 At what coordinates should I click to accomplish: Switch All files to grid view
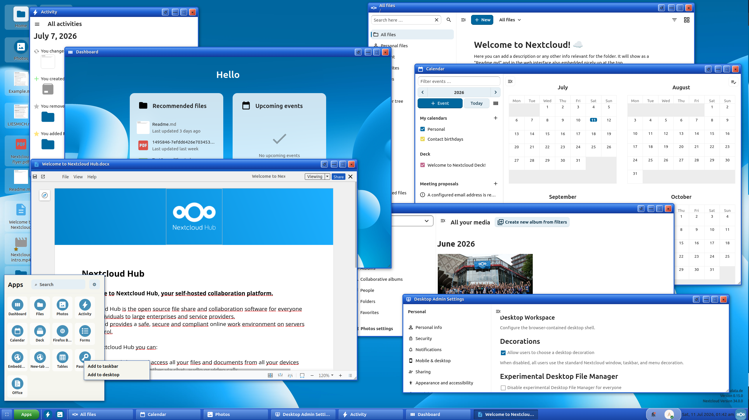[x=687, y=20]
